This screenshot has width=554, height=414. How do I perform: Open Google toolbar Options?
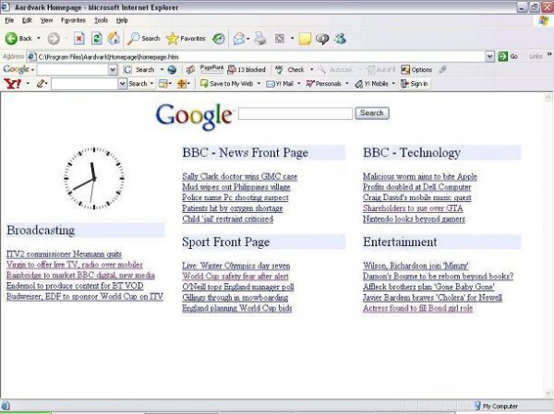(416, 69)
